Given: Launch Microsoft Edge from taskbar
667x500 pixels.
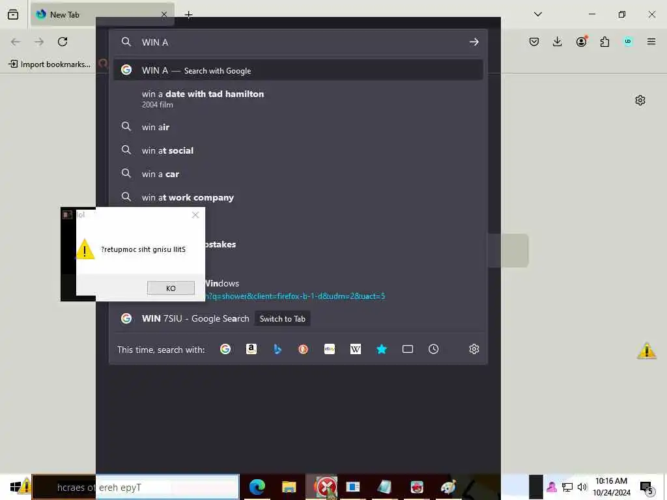Looking at the screenshot, I should 257,487.
